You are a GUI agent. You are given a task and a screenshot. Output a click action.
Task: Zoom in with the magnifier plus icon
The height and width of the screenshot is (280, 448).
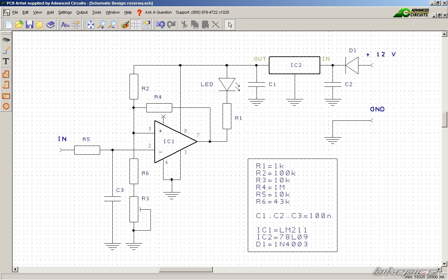coord(101,24)
